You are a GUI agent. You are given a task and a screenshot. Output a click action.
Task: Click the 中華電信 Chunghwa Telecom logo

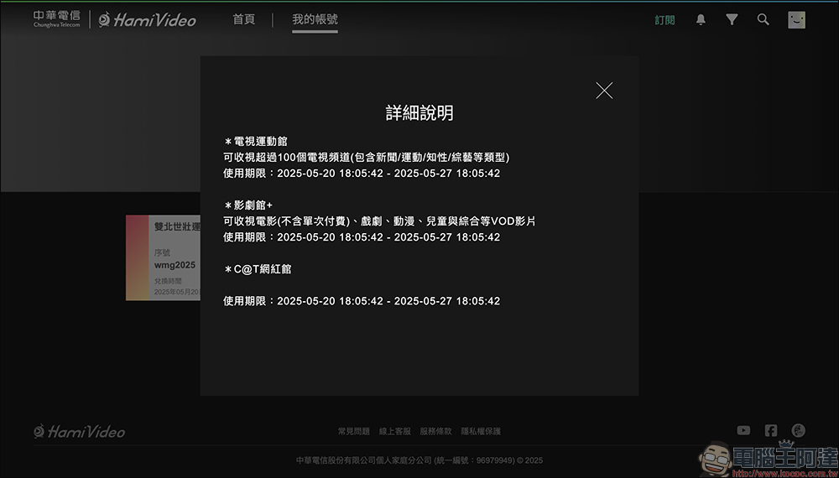pyautogui.click(x=57, y=18)
